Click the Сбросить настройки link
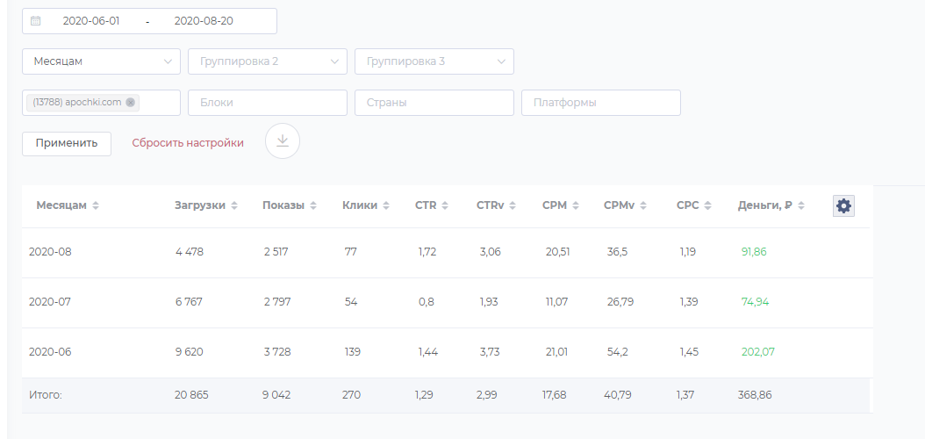 click(x=188, y=142)
